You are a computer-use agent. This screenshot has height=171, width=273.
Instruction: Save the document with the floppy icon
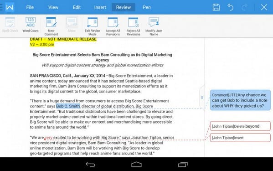point(216,7)
